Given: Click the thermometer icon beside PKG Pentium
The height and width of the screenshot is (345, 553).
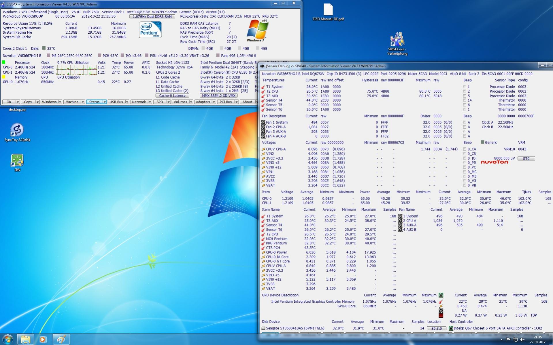Looking at the screenshot, I should (263, 243).
